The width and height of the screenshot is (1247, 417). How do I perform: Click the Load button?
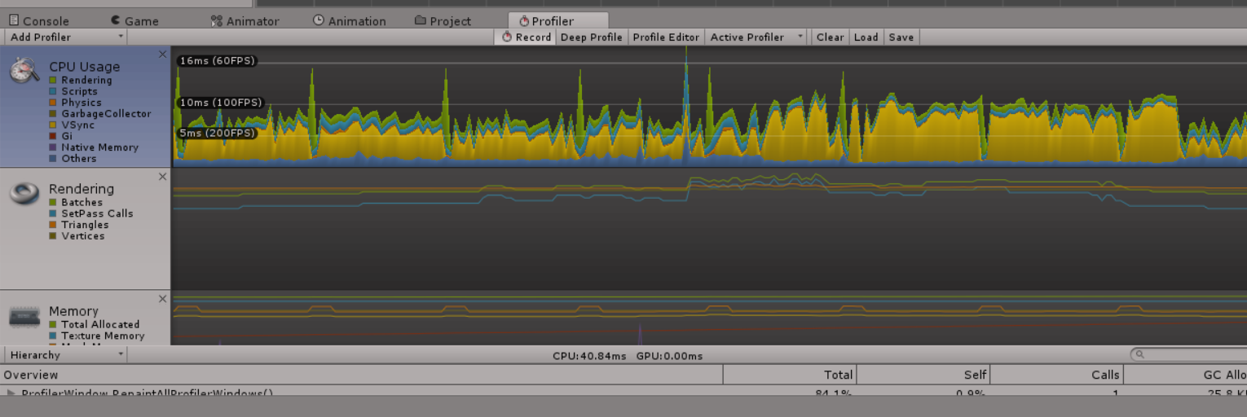(x=866, y=37)
